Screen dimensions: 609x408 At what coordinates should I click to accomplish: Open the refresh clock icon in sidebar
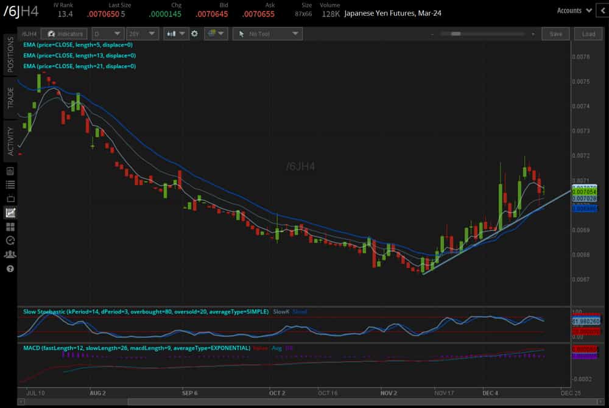[x=10, y=241]
